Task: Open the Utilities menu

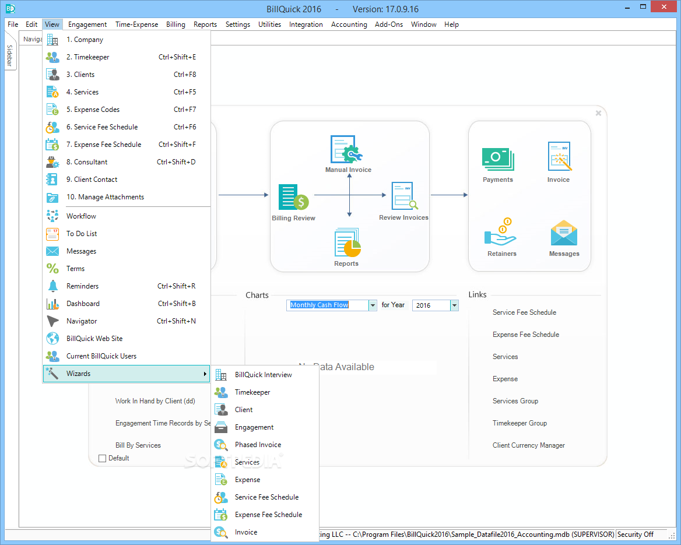Action: pos(269,24)
